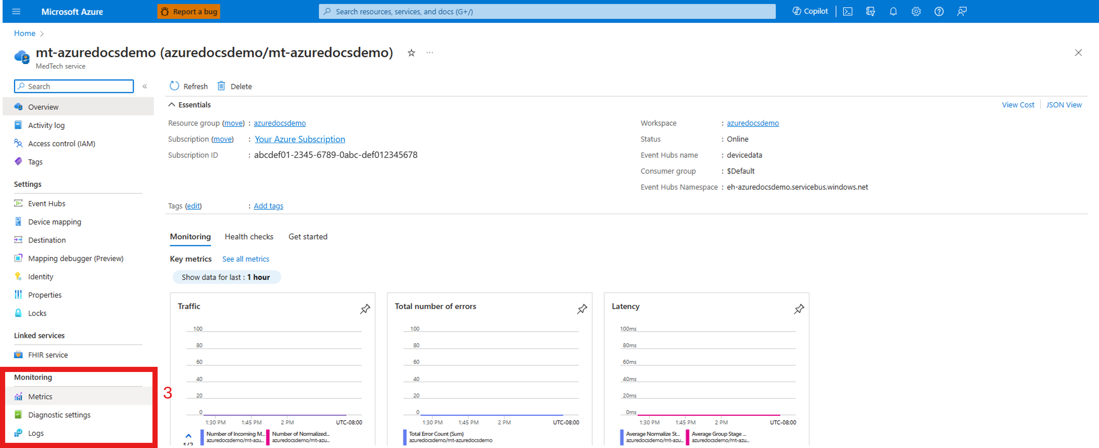Click See all metrics link
The image size is (1099, 448).
[x=245, y=259]
